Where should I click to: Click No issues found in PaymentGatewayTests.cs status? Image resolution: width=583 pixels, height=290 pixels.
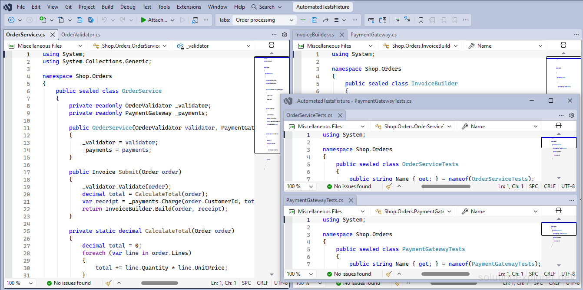coord(349,274)
